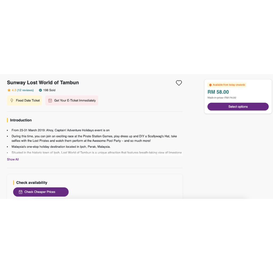Click the Available from today onwards badge
This screenshot has width=273, height=273.
(x=227, y=85)
